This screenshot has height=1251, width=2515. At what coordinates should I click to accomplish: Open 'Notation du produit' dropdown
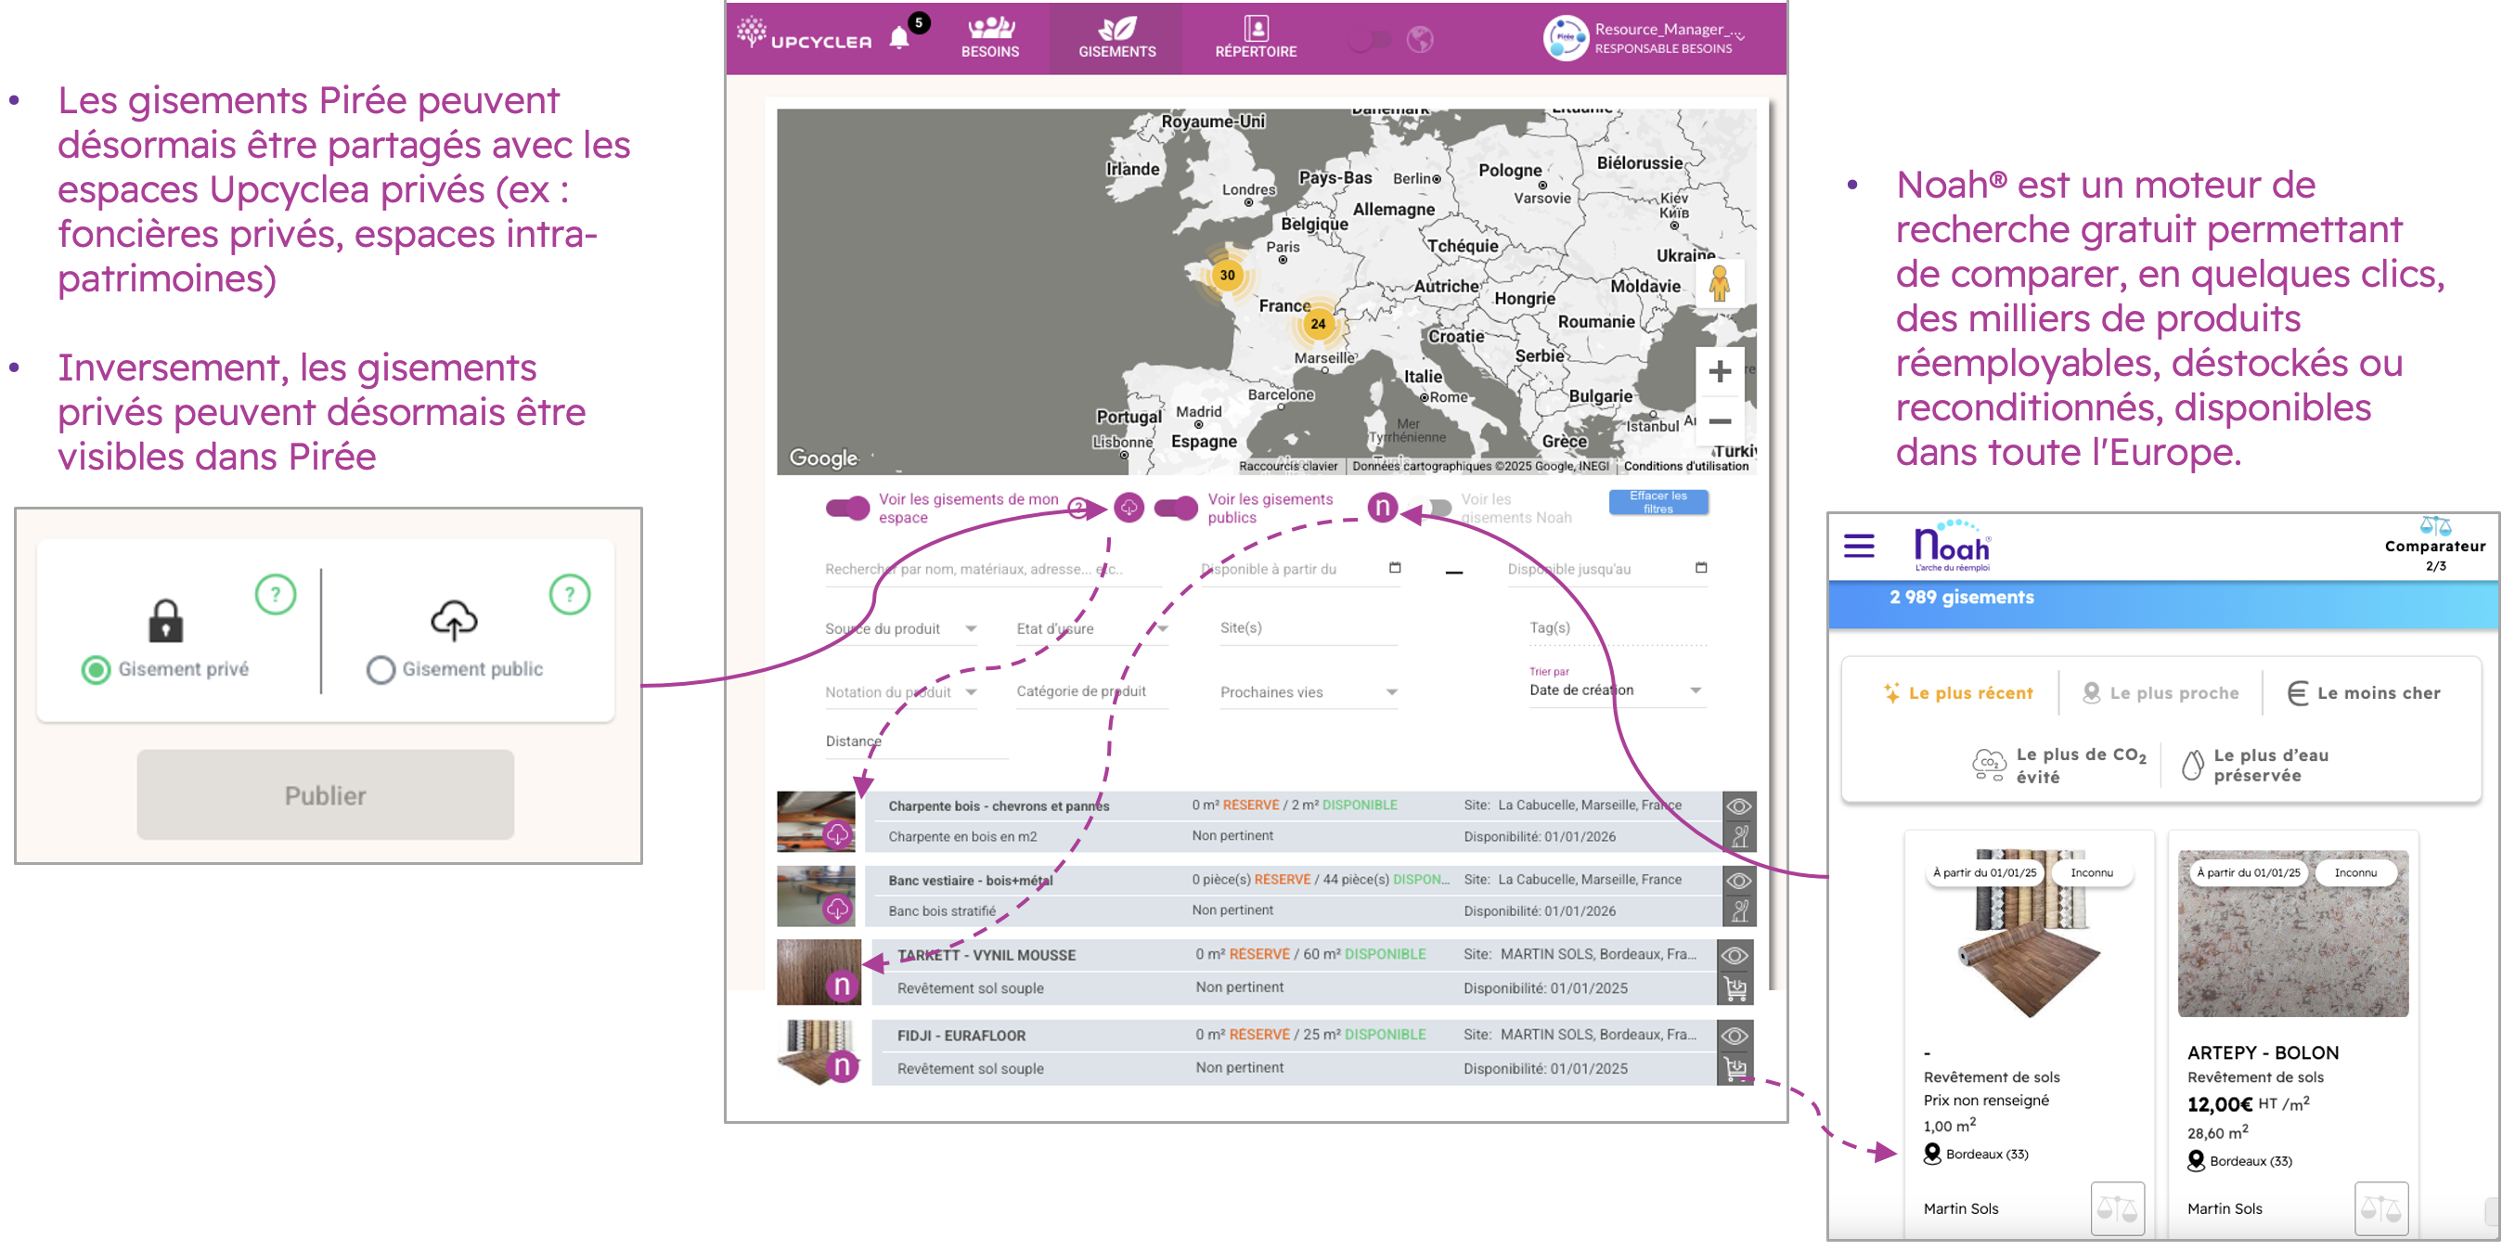coord(901,692)
